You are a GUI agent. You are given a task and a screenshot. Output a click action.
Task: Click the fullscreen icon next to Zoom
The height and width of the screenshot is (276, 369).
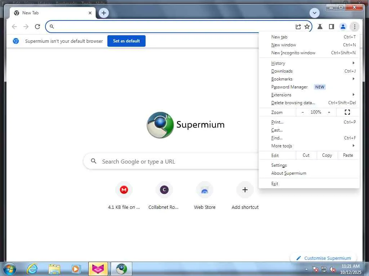click(x=347, y=112)
